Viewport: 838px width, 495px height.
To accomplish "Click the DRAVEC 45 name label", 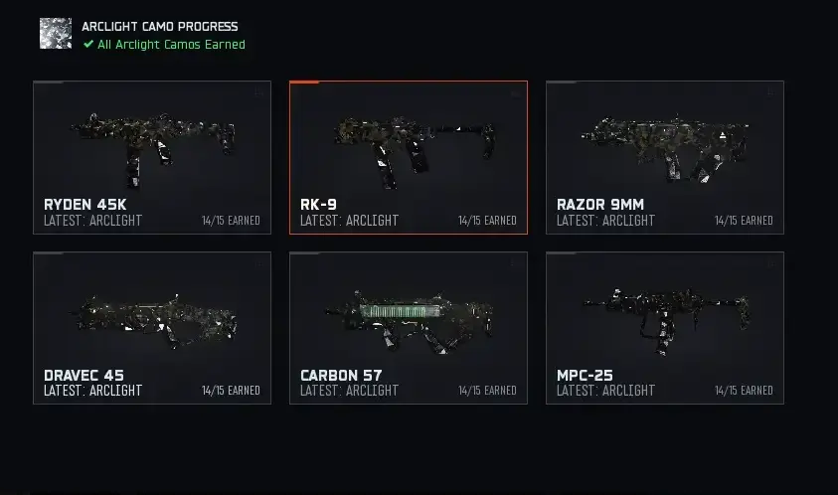I will point(84,376).
